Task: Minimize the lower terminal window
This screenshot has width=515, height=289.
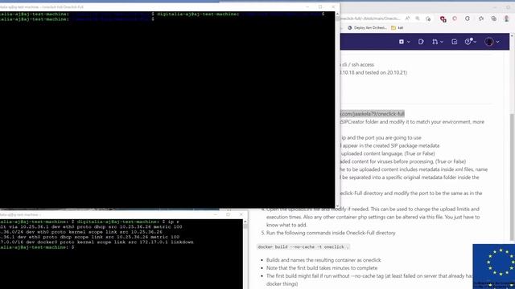Action: (x=216, y=214)
